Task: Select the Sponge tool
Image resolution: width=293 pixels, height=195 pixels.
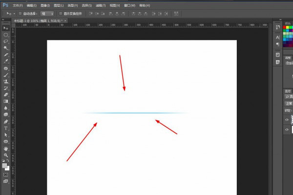Action: 6,115
